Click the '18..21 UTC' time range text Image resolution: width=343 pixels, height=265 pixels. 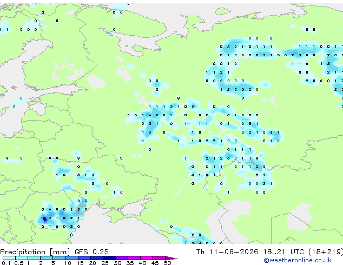[283, 252]
